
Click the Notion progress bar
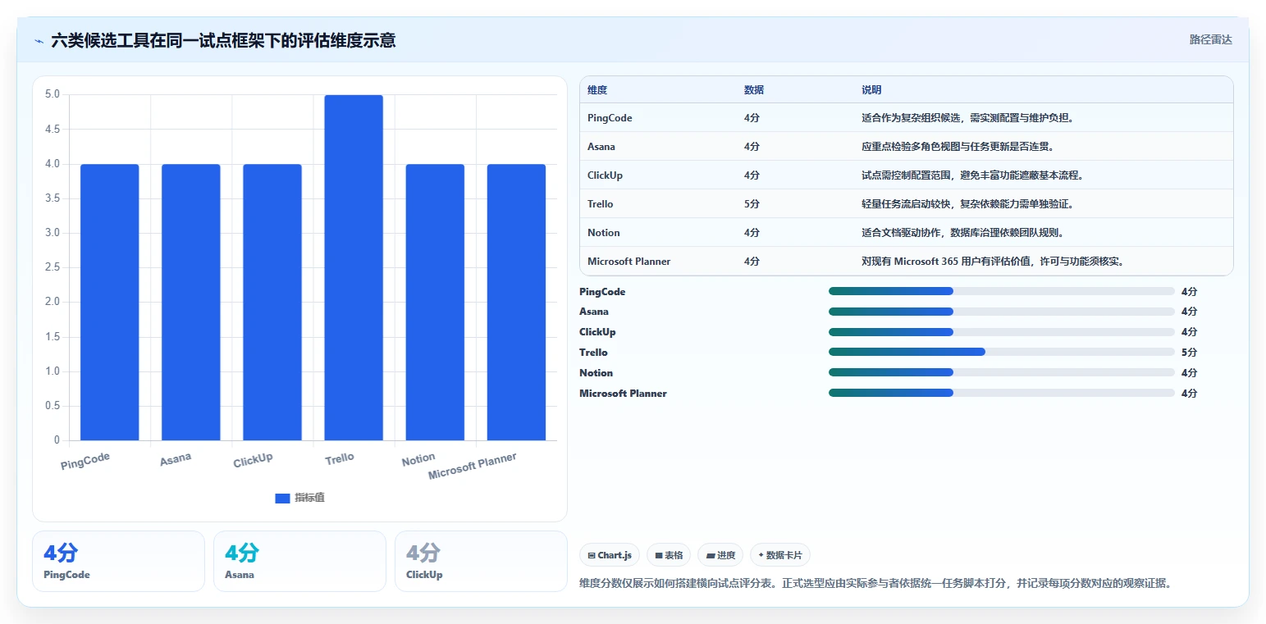coord(1002,372)
